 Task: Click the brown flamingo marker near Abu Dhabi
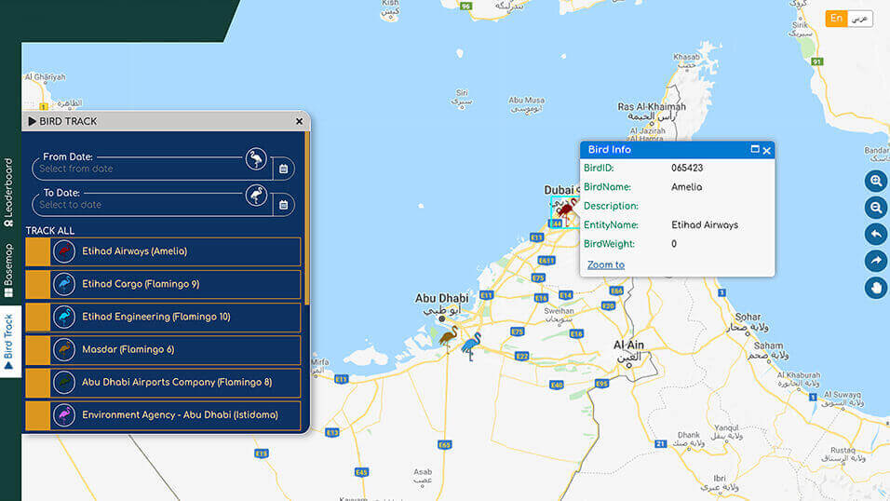[448, 339]
